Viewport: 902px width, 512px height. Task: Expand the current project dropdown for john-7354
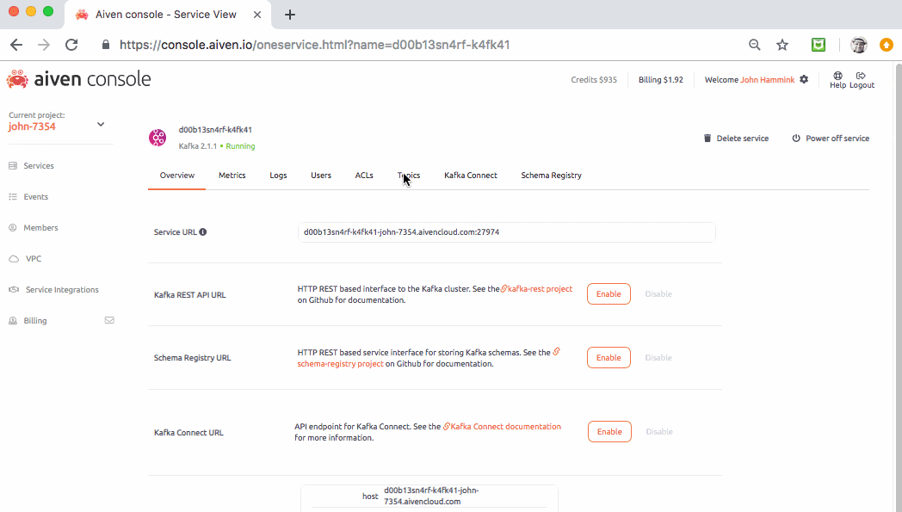[x=101, y=124]
